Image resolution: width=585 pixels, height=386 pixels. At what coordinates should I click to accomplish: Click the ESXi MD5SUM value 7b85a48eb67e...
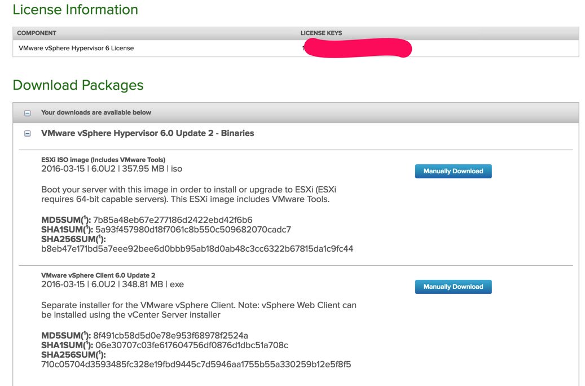click(173, 220)
